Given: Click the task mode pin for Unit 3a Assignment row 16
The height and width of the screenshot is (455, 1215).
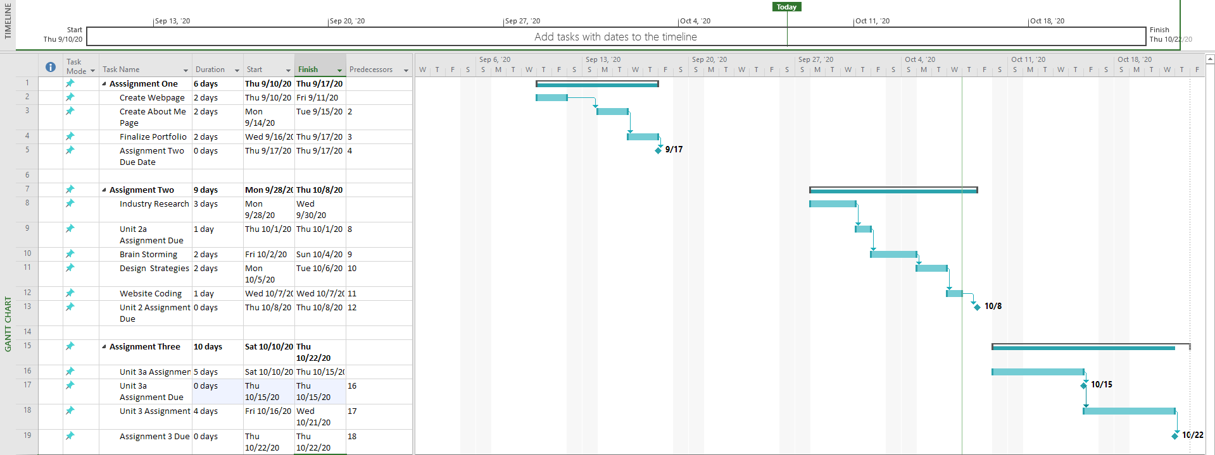Looking at the screenshot, I should 70,372.
